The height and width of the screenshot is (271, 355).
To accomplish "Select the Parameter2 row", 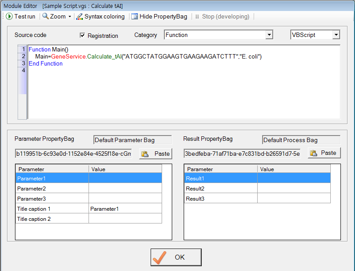I will [52, 188].
